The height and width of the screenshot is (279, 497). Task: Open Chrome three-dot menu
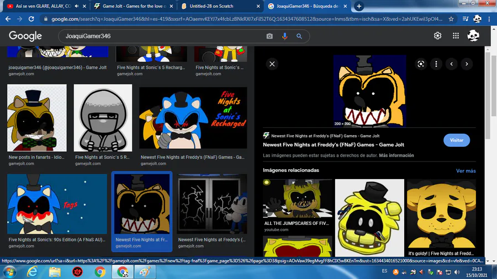pyautogui.click(x=489, y=19)
